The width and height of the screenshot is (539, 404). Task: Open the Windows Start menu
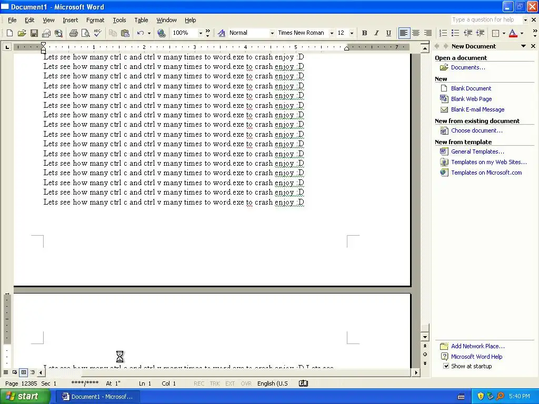click(x=25, y=396)
